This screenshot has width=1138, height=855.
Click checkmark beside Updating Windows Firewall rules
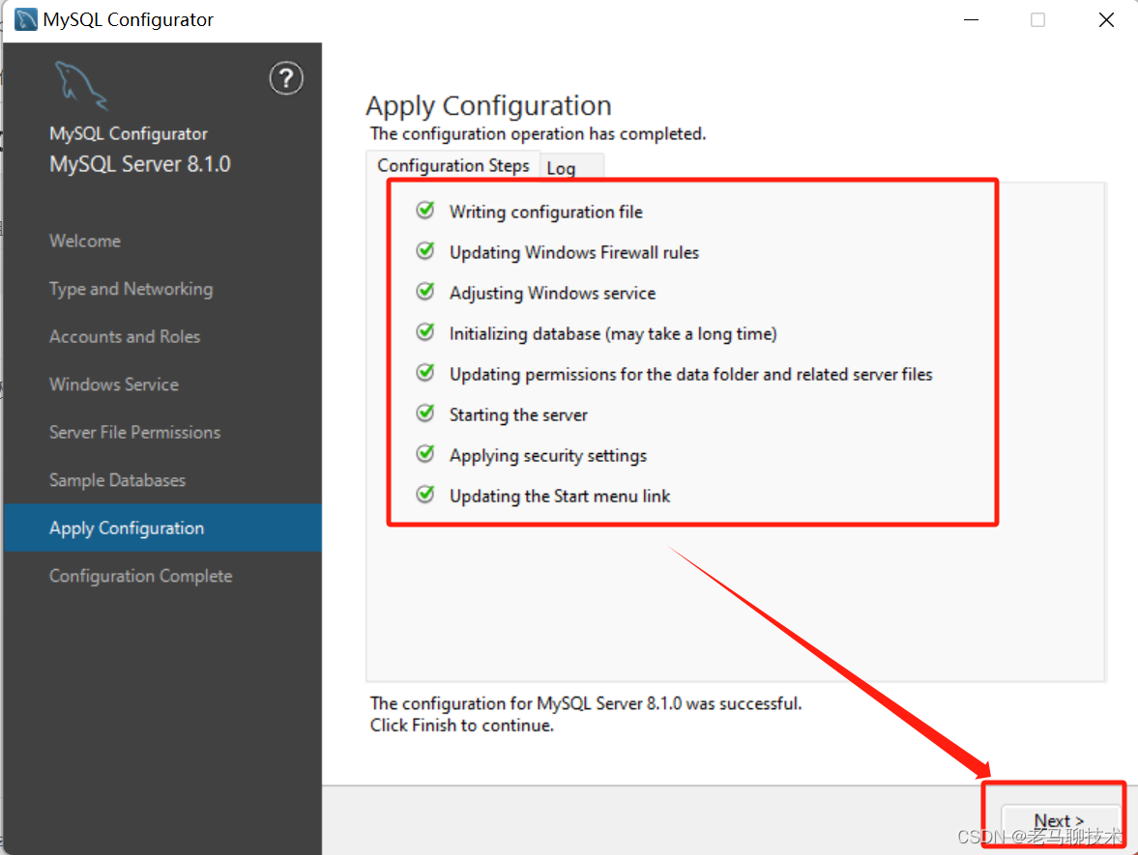point(425,251)
